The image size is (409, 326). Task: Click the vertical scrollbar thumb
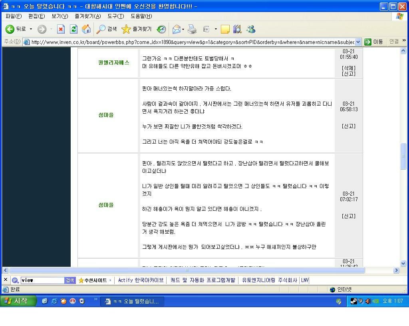point(403,156)
